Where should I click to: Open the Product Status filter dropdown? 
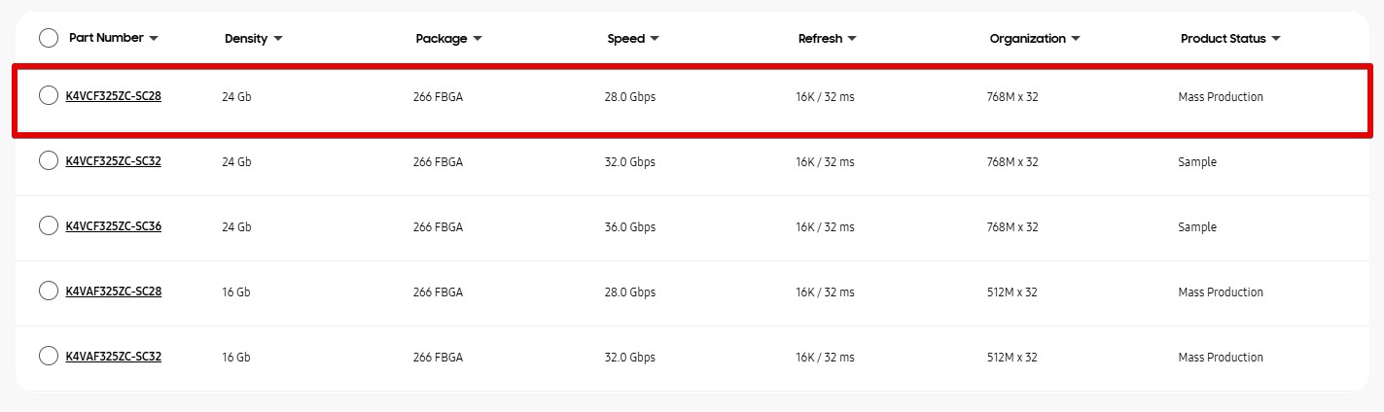(1276, 40)
